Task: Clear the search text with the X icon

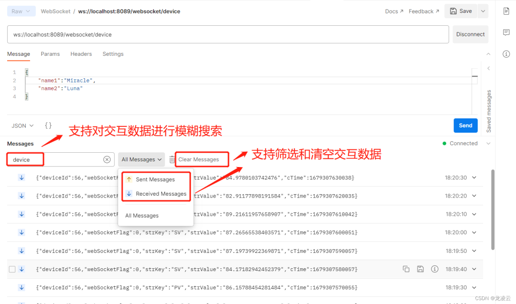Action: [x=107, y=159]
